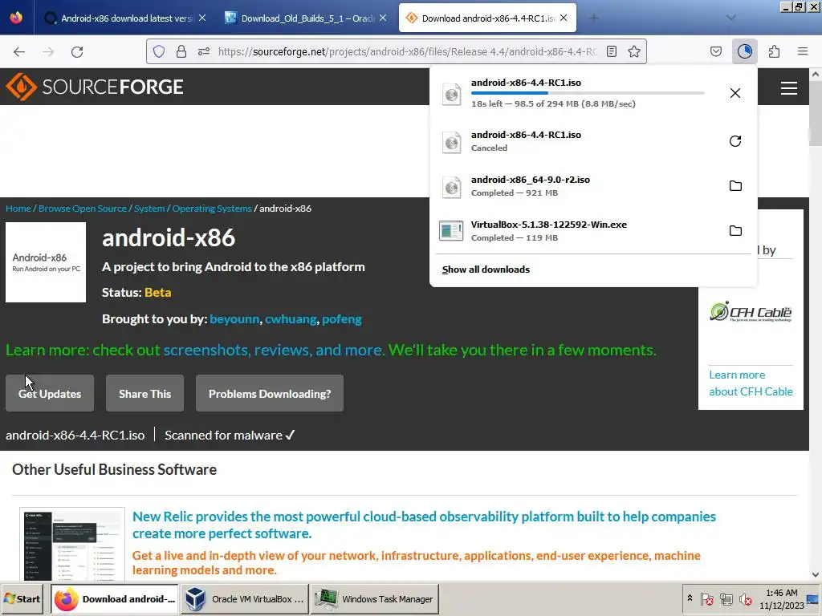Switch to Windows Task Manager taskbar item
The width and height of the screenshot is (822, 616).
pos(375,598)
